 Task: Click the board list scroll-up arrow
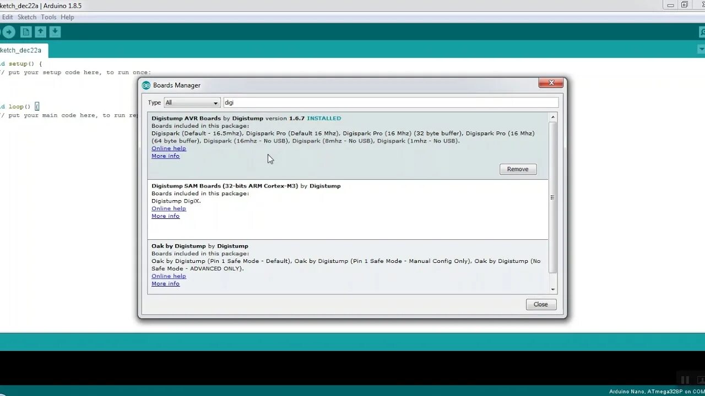[552, 117]
